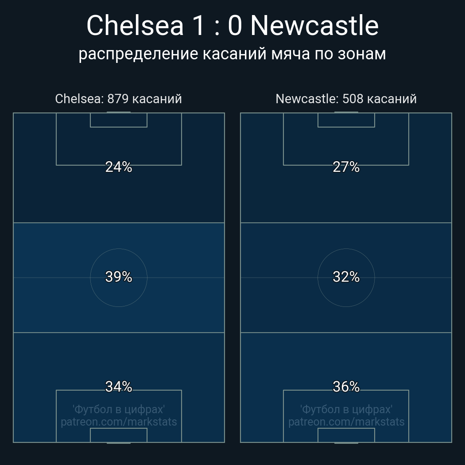Click Chelsea's 39% midfield label

pos(119,277)
